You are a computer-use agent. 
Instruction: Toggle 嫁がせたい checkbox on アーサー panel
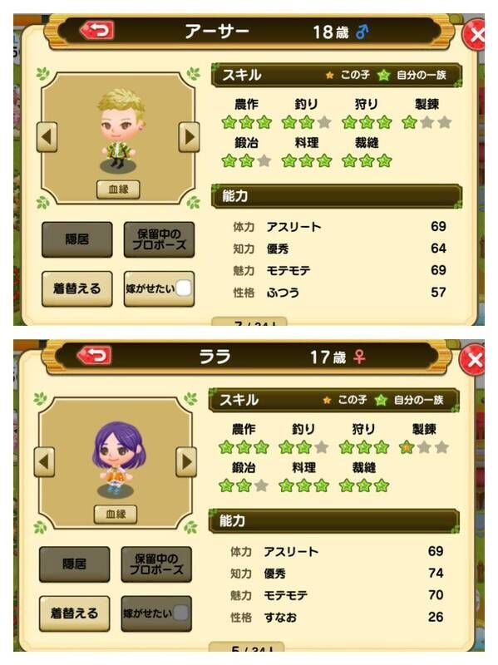click(183, 288)
